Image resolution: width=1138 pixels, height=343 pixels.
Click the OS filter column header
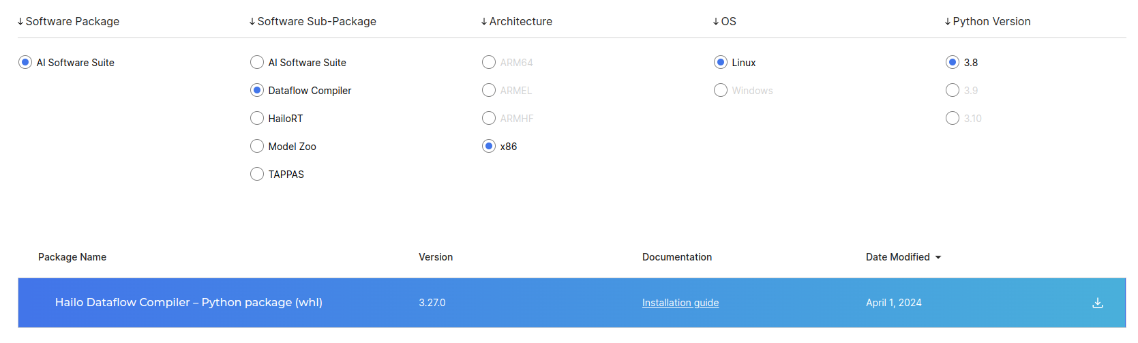(x=725, y=22)
